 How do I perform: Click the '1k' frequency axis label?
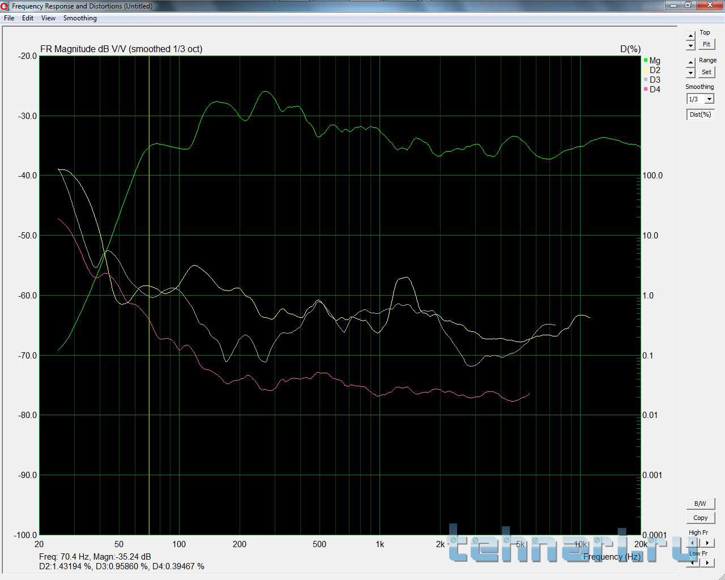pos(379,544)
